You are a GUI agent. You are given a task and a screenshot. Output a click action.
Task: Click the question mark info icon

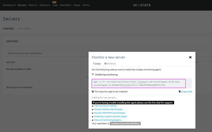coord(93,92)
